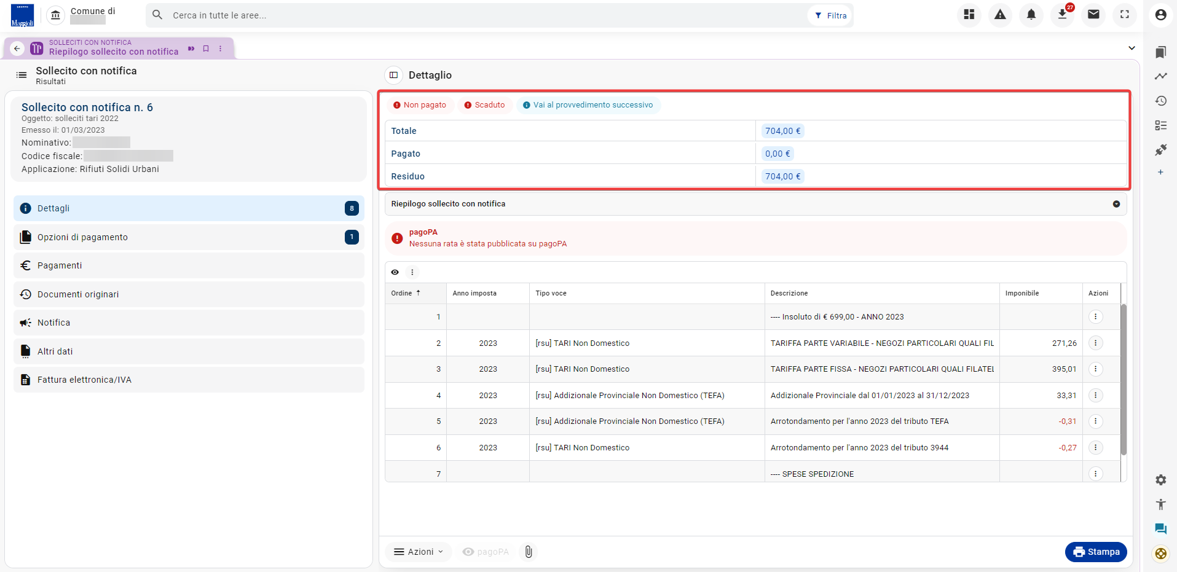This screenshot has height=572, width=1177.
Task: Open the Filtra filter button
Action: coord(830,15)
